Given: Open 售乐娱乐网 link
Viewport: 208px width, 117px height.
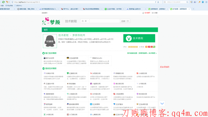Looking at the screenshot, I should coord(120,84).
